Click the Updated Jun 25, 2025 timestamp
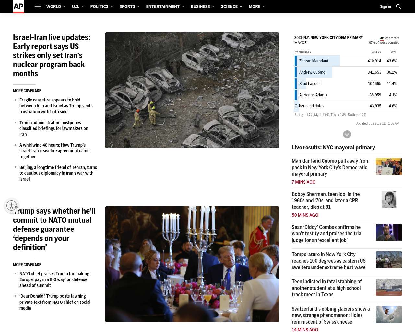415x332 pixels. pos(377,123)
